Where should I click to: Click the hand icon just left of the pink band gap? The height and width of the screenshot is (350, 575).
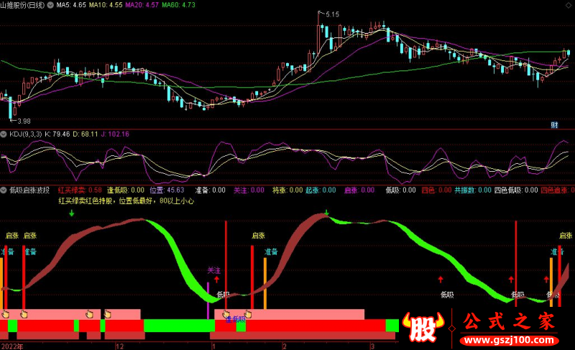point(89,314)
